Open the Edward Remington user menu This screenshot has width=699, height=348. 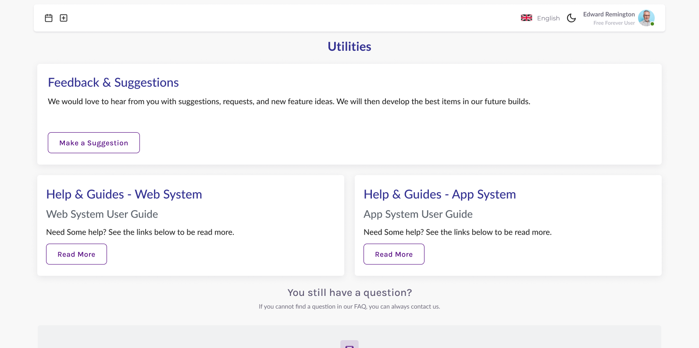pos(609,14)
